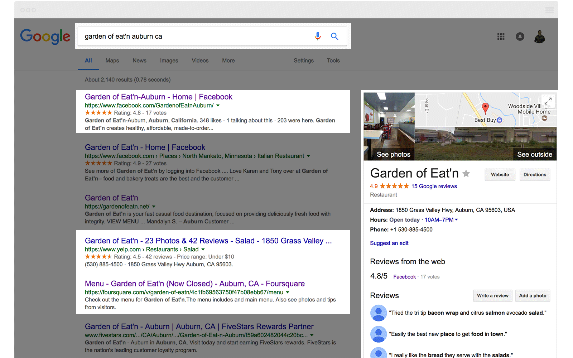
Task: Click the phone number +1 530-885-4500
Action: click(x=411, y=229)
